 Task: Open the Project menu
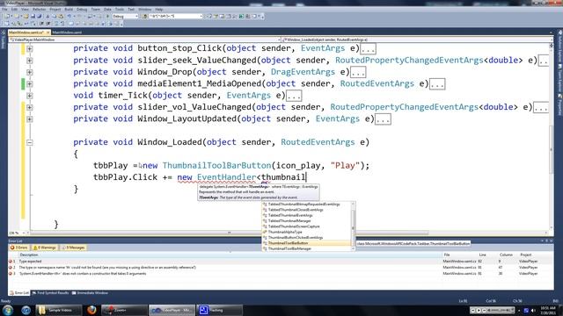point(55,9)
